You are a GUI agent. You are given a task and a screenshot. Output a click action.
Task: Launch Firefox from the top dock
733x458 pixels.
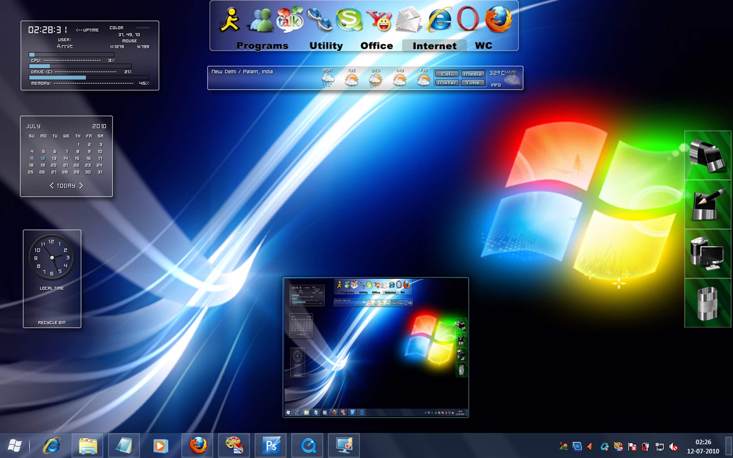(x=498, y=19)
